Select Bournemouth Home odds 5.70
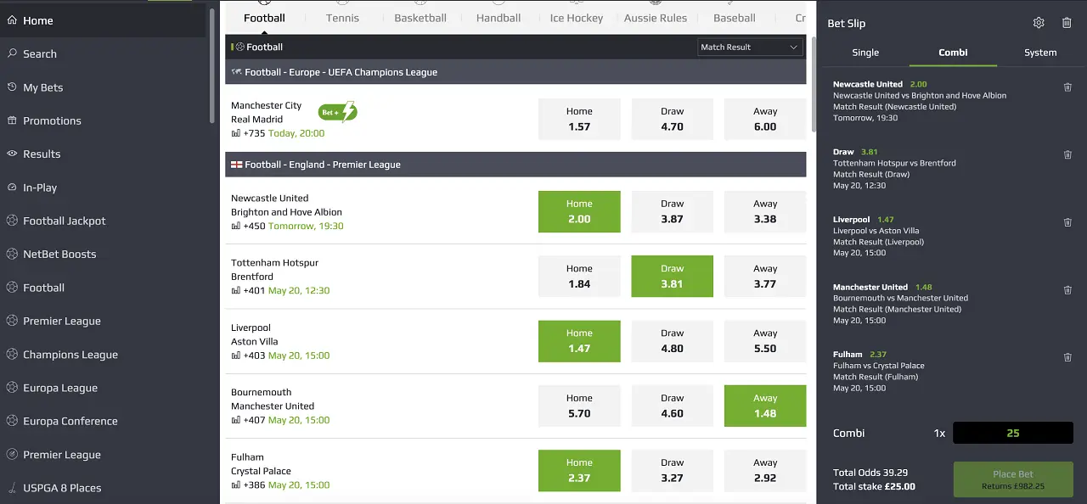1087x504 pixels. click(579, 406)
